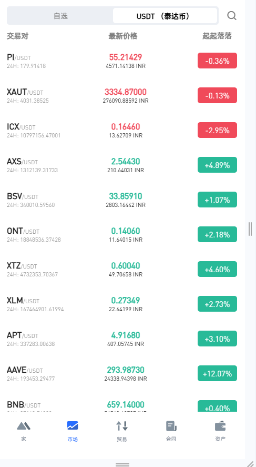This screenshot has width=256, height=467.
Task: Click the -0.36% change badge for PI
Action: [x=217, y=61]
